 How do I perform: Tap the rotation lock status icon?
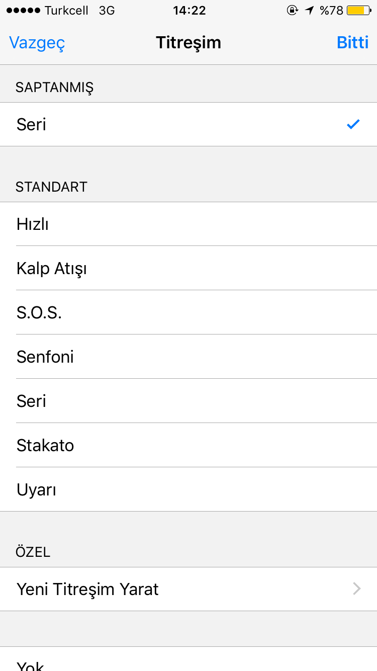point(293,10)
